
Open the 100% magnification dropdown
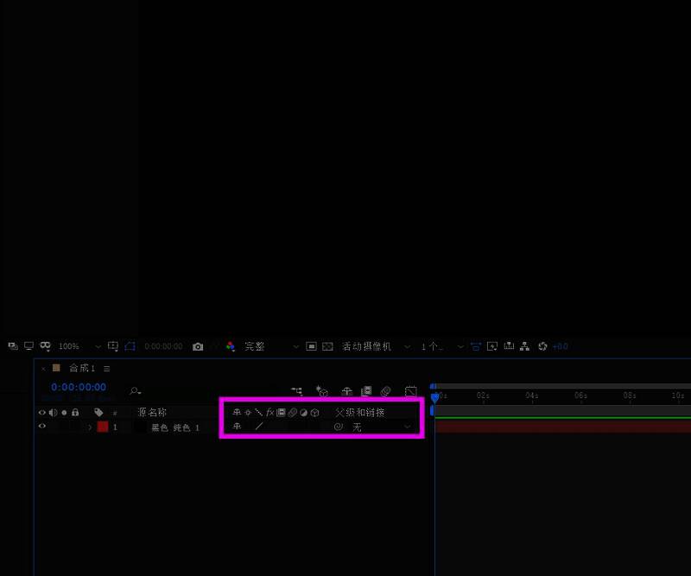point(79,346)
